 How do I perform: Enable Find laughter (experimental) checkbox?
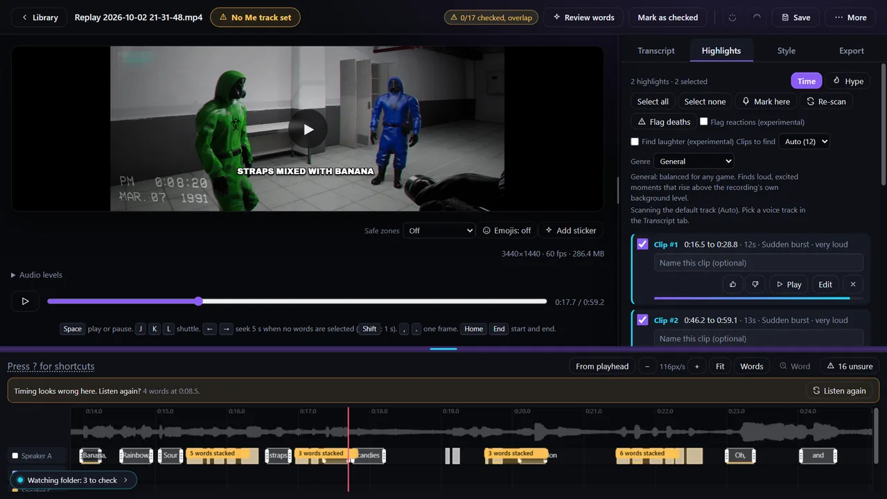coord(635,141)
